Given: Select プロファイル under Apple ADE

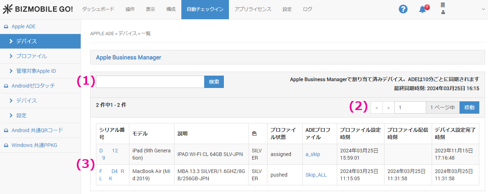Looking at the screenshot, I should point(31,56).
